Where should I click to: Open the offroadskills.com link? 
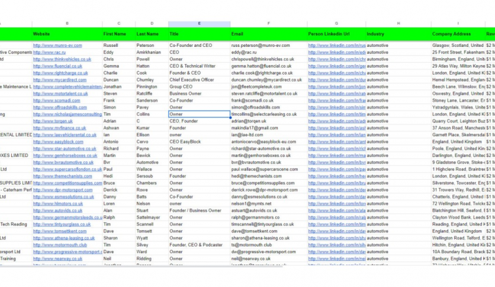click(60, 107)
